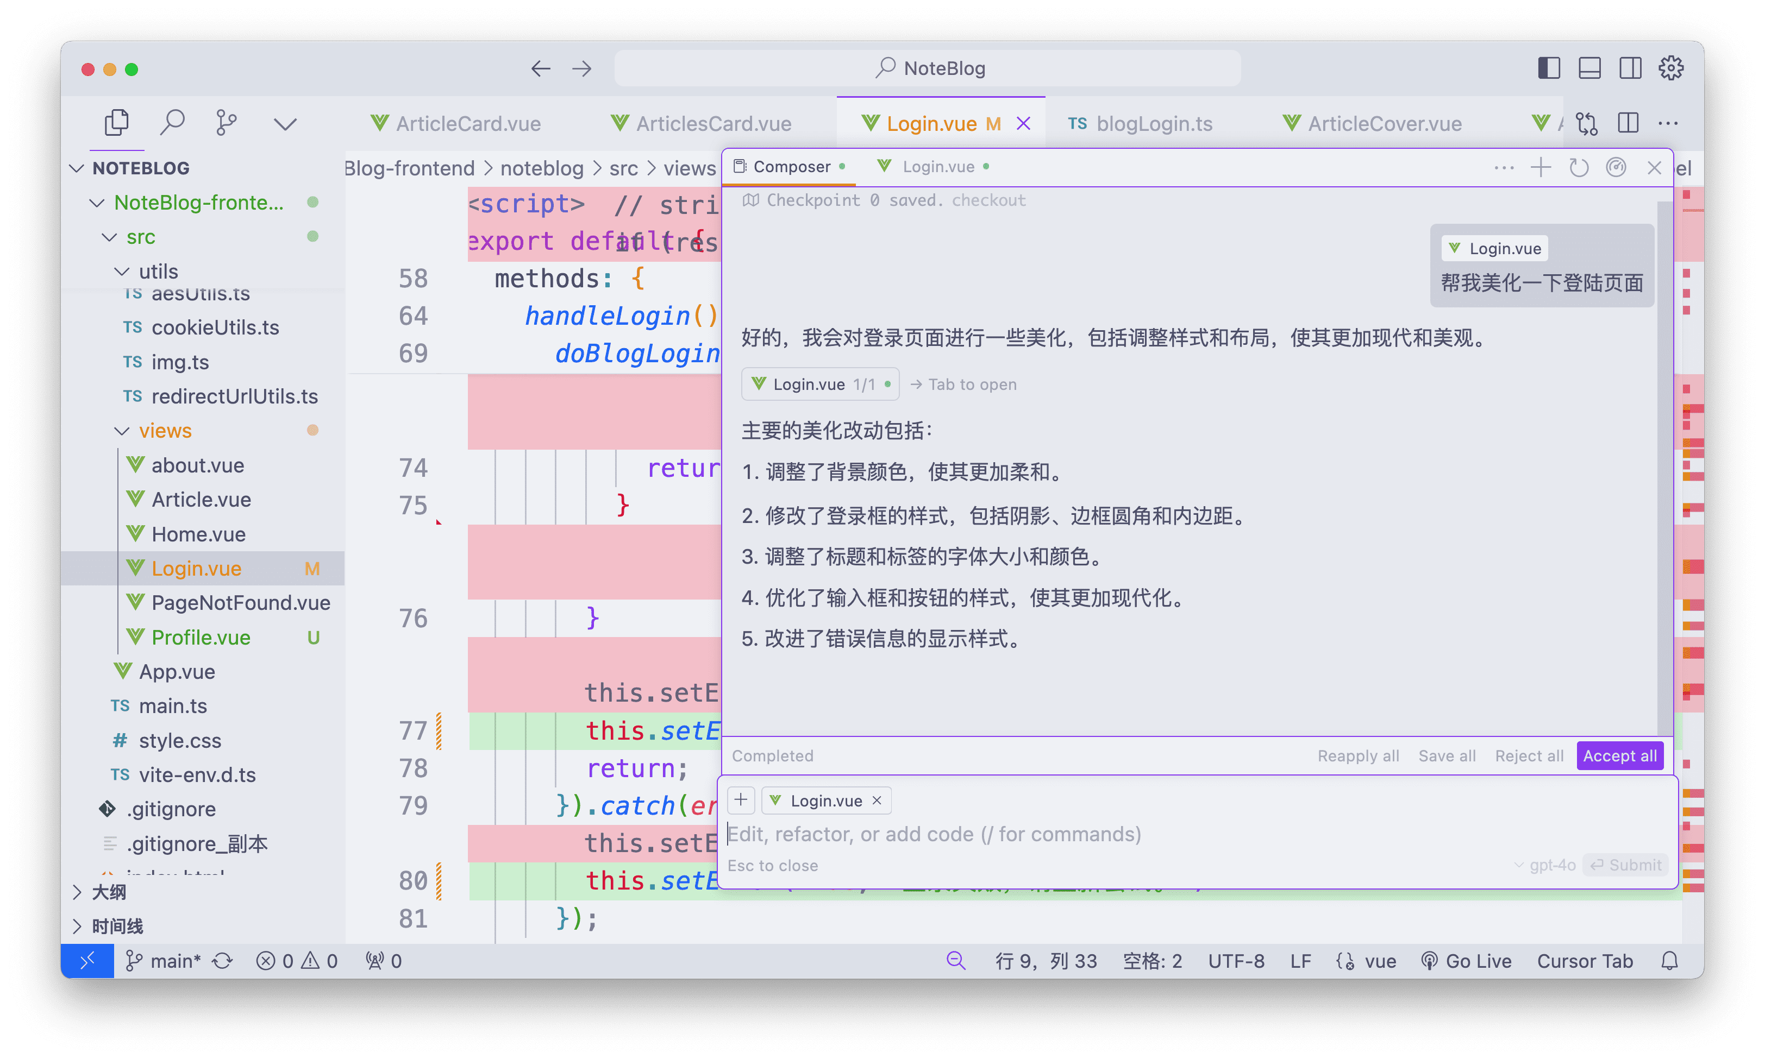The image size is (1765, 1059).
Task: Open PageNotFound.vue file
Action: [202, 603]
